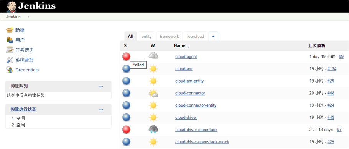This screenshot has height=149, width=349.
Task: Open build #9 of cloud-agent
Action: coord(341,57)
